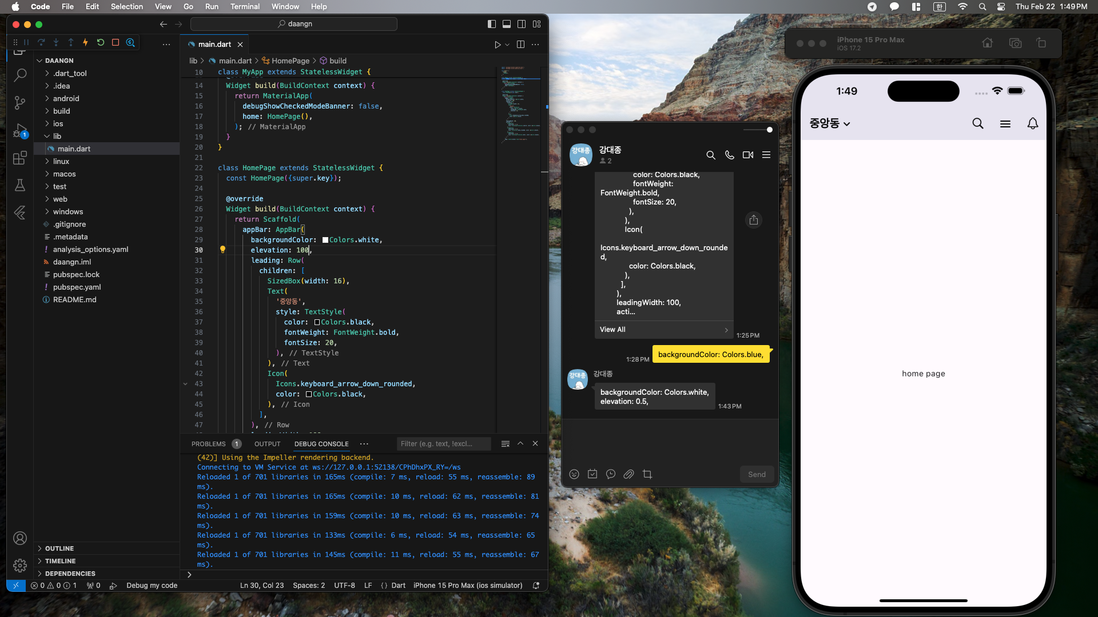
Task: Toggle Primary Side Bar layout icon
Action: (492, 24)
